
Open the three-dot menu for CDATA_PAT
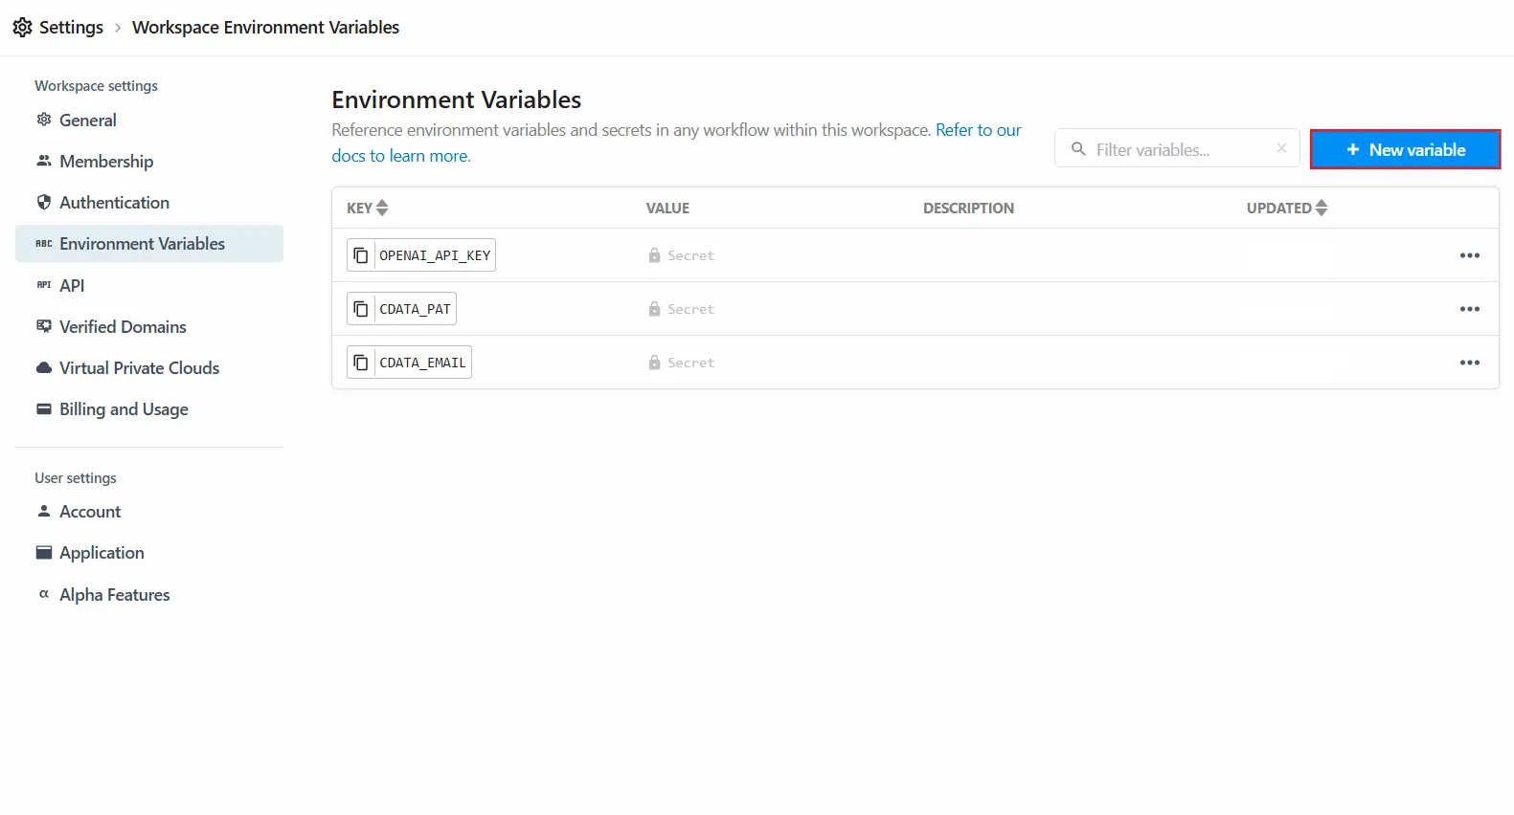tap(1469, 309)
